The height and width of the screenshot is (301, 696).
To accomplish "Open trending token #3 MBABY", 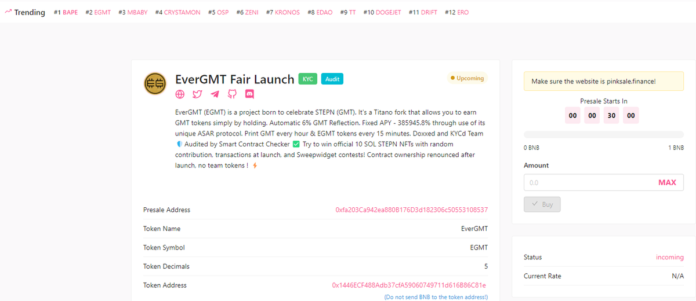I will [133, 12].
